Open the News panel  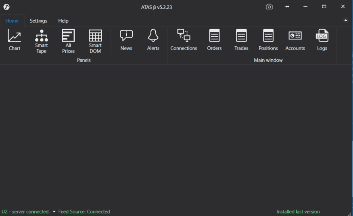point(126,40)
